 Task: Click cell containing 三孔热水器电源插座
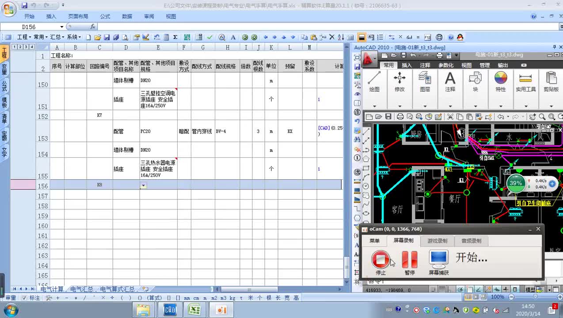click(158, 169)
